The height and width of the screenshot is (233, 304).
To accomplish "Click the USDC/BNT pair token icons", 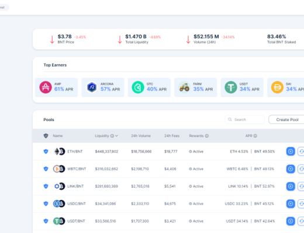I will pyautogui.click(x=59, y=204).
